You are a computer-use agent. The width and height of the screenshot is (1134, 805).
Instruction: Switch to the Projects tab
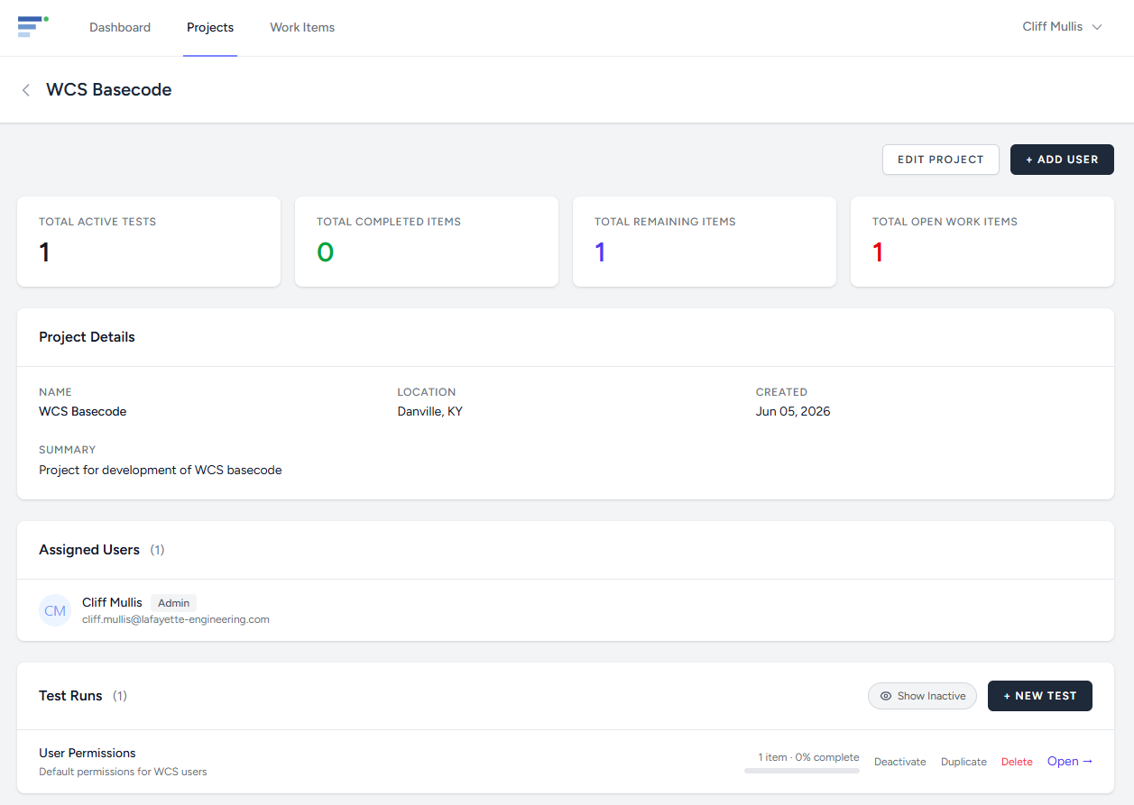click(x=210, y=28)
